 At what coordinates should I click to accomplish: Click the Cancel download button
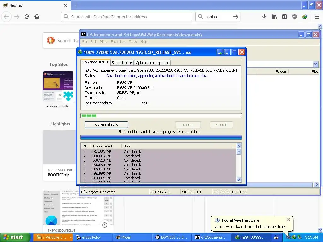point(221,125)
